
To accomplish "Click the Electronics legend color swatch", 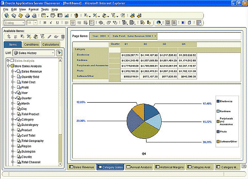I will 218,101.
